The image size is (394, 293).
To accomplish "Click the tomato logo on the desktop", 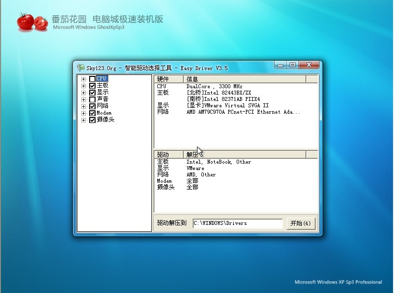I will 32,22.
